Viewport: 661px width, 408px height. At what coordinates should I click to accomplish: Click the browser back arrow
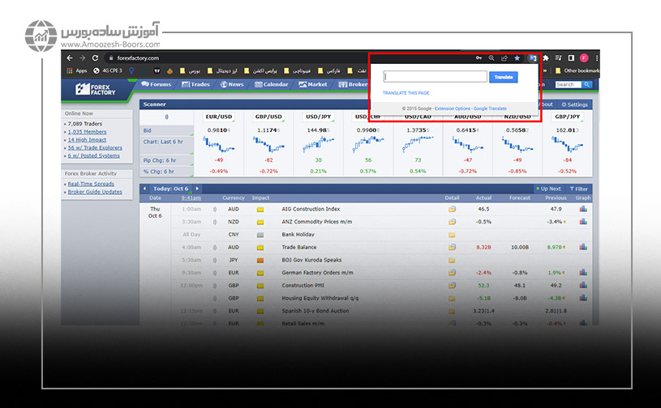click(70, 58)
